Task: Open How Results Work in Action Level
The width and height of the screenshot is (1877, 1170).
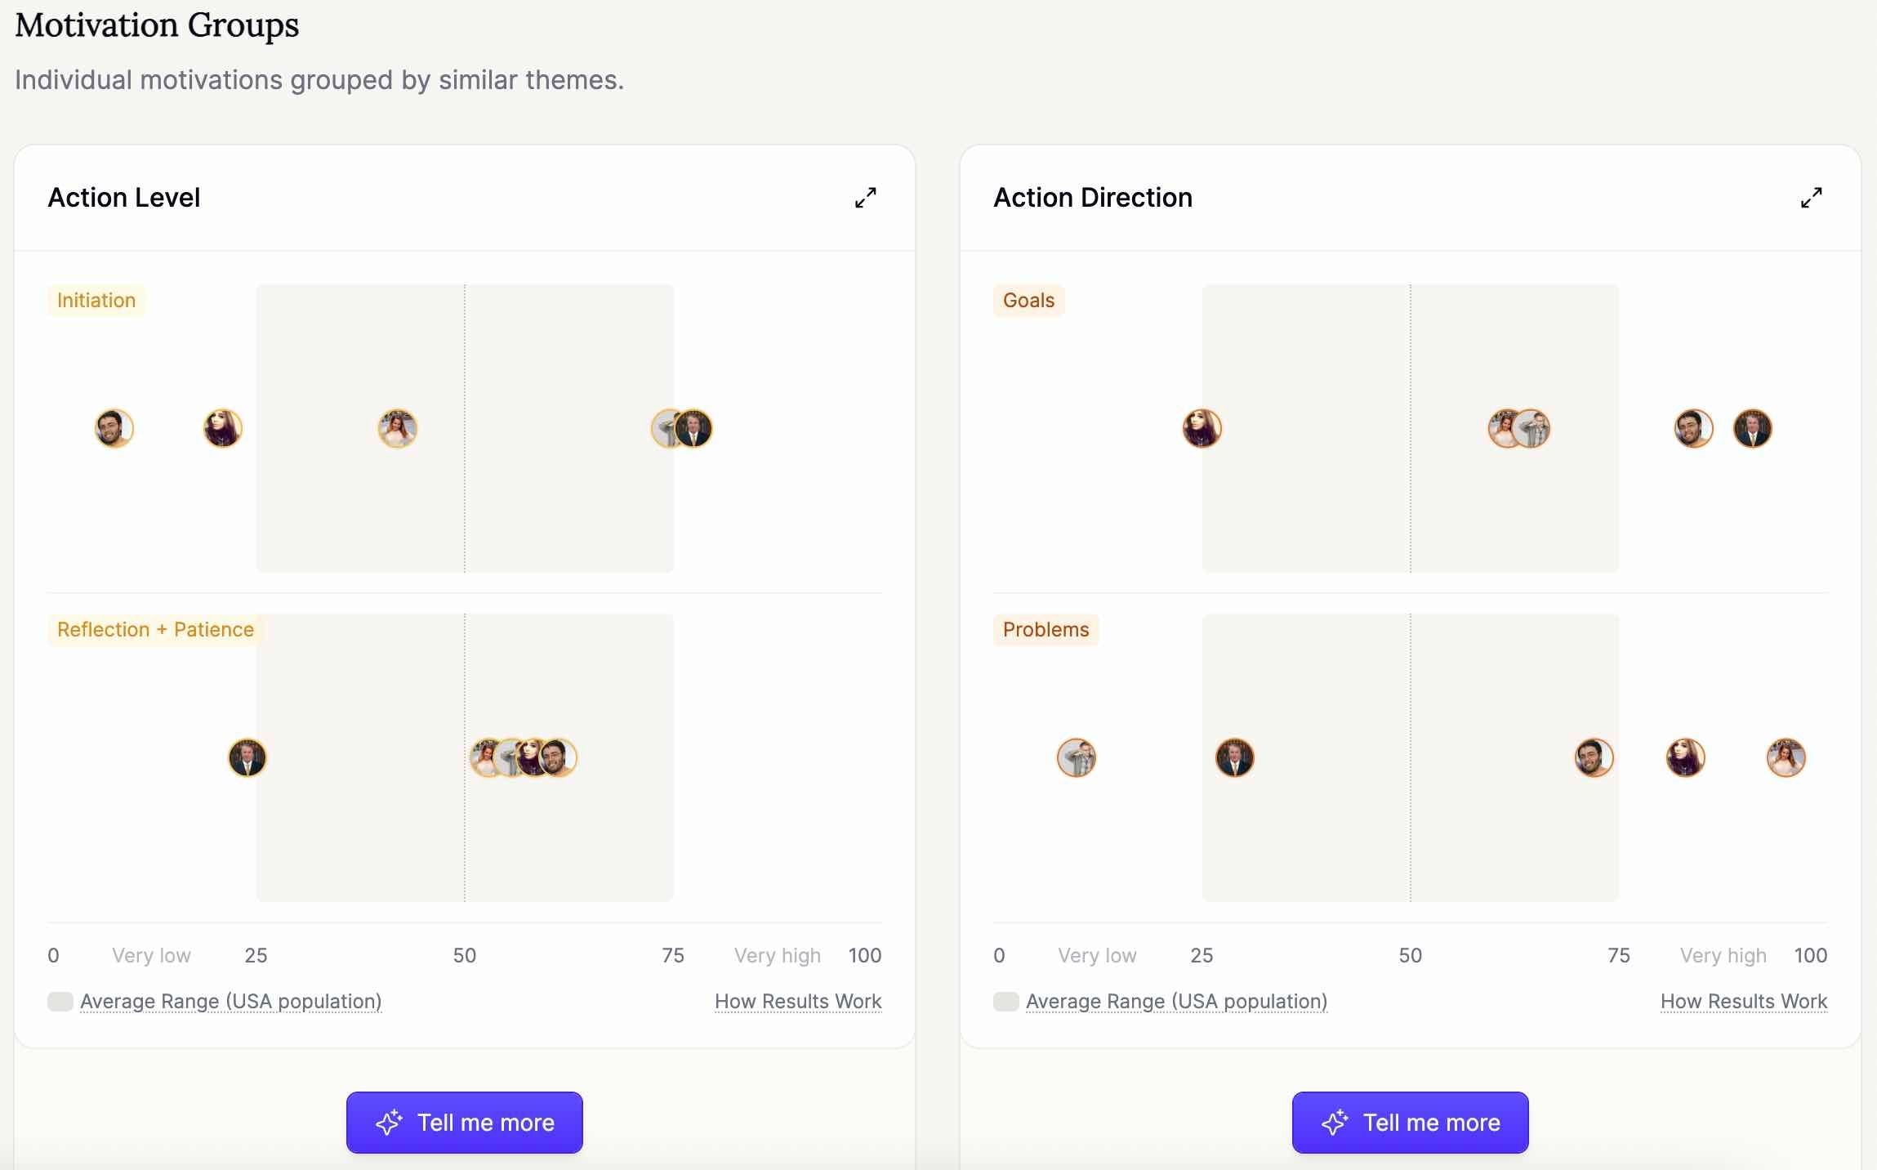Action: tap(798, 1001)
